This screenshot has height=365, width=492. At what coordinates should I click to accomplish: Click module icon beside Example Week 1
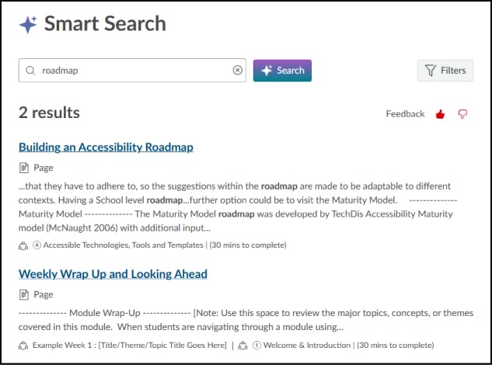coord(23,345)
